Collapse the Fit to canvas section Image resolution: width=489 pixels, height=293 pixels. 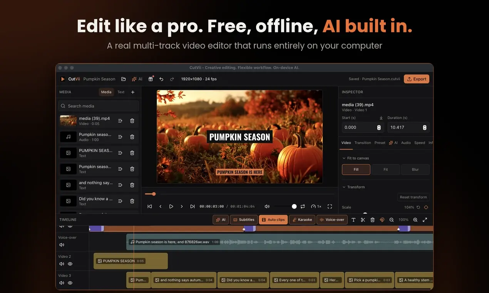pyautogui.click(x=344, y=158)
